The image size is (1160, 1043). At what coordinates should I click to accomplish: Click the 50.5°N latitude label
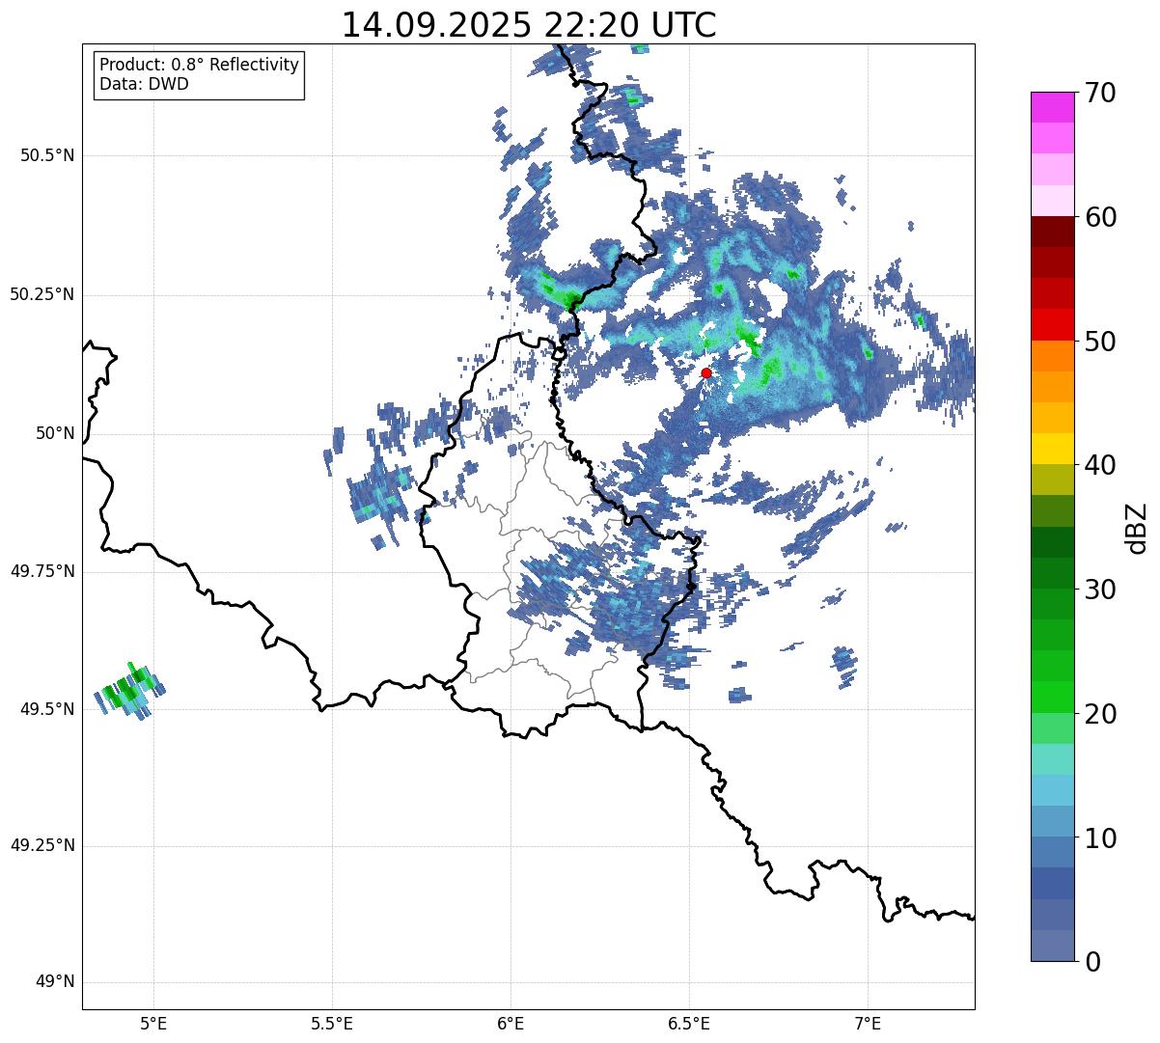[x=47, y=155]
